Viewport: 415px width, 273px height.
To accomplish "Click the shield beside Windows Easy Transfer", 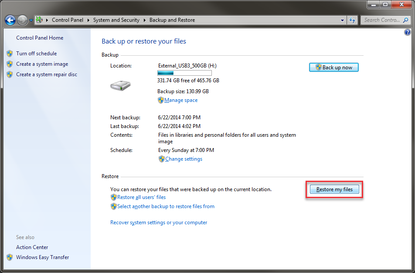I will point(10,257).
